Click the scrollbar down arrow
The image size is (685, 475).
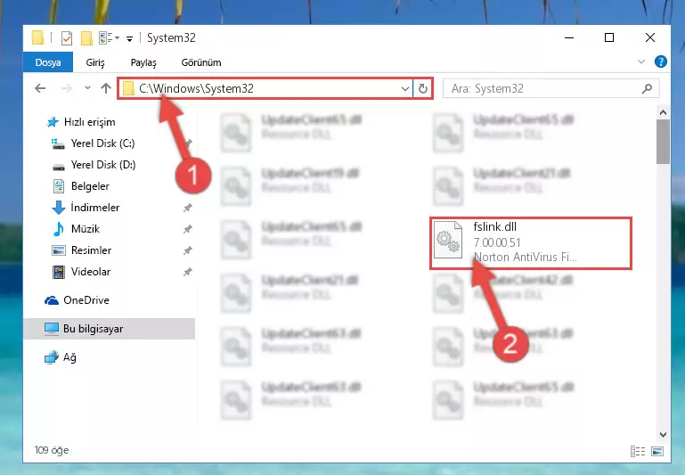click(x=663, y=434)
